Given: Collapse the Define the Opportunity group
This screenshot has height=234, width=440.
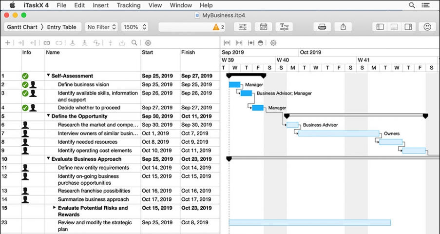Looking at the screenshot, I should tap(48, 116).
